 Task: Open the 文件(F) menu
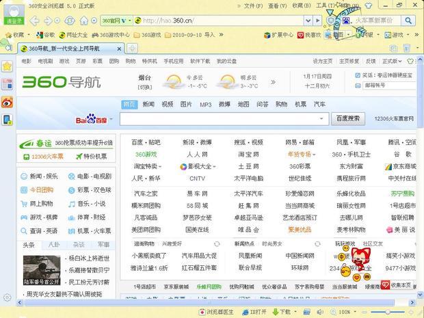253,5
